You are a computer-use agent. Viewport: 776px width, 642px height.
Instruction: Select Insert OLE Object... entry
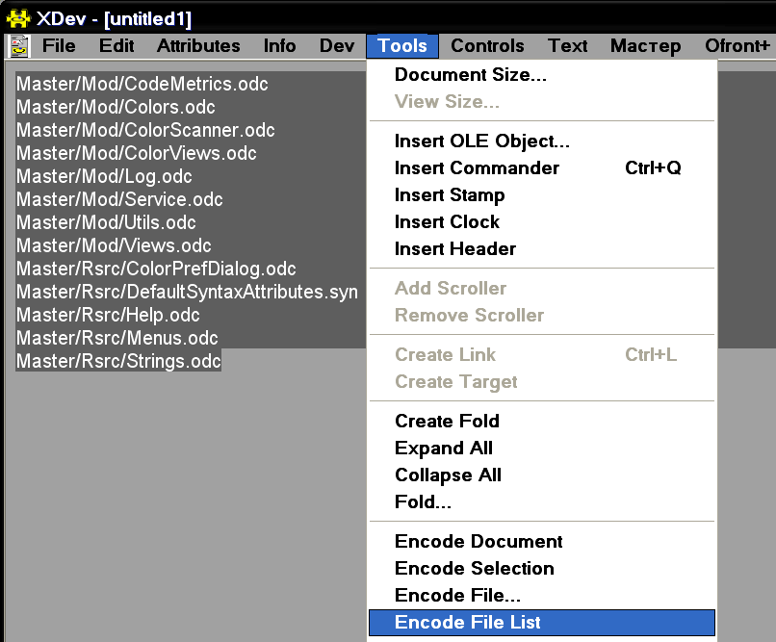[482, 141]
